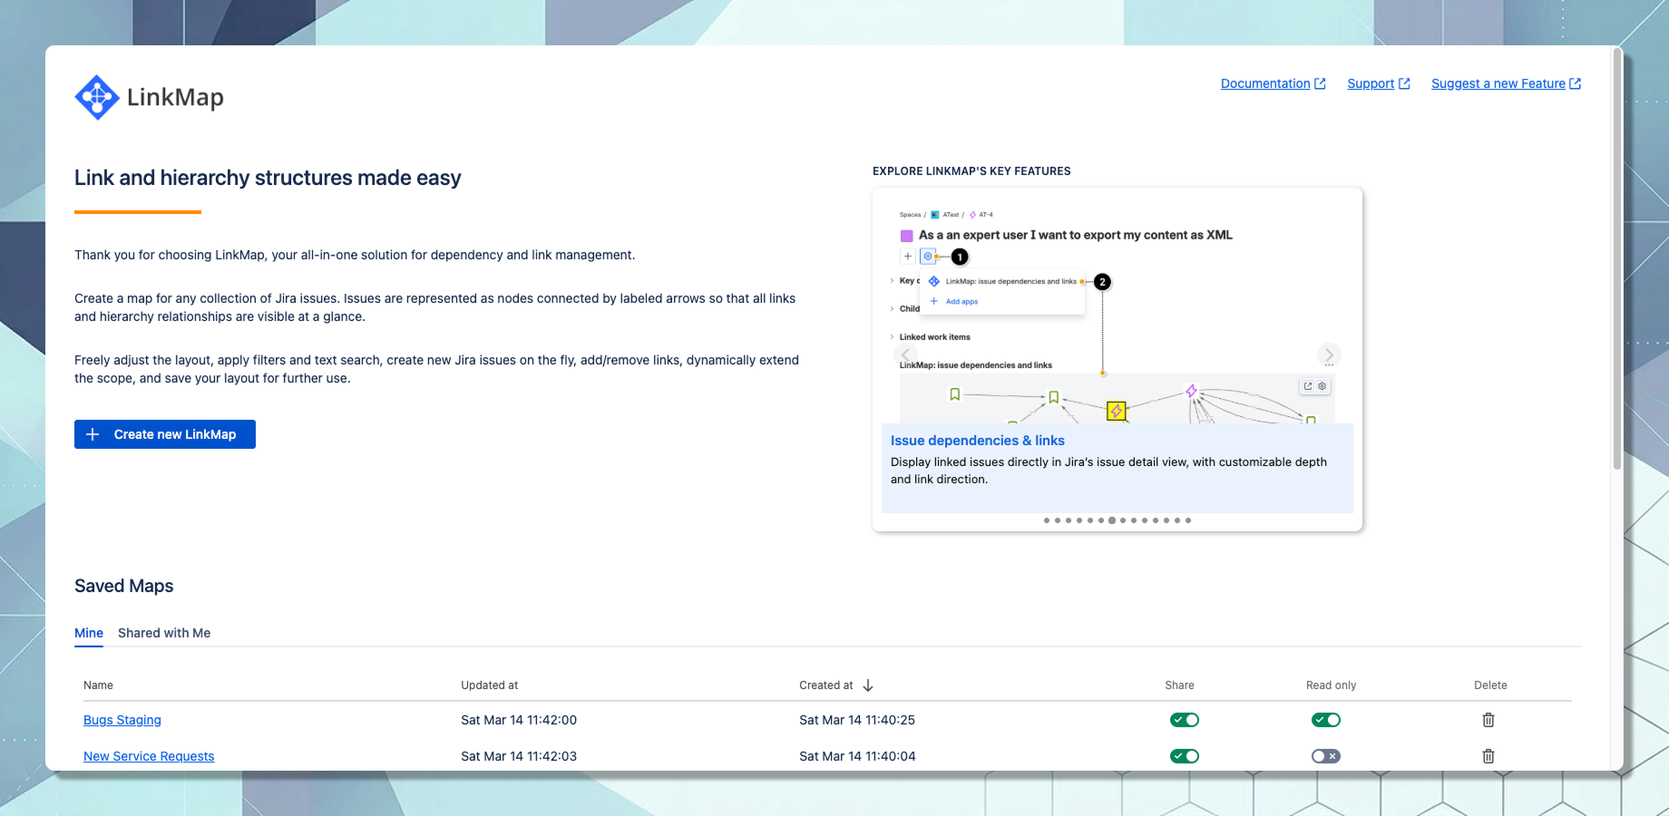Delete the Bugs Staging map via trash icon

pyautogui.click(x=1488, y=719)
